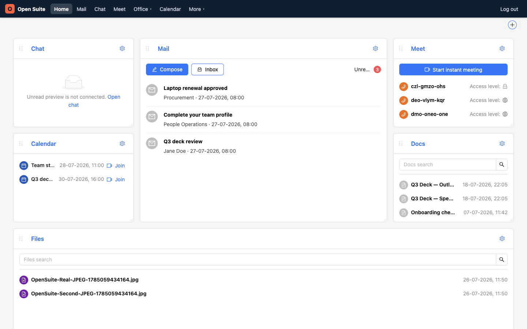Click file icon for OpenSuite-Real-JPEG
This screenshot has height=329, width=527.
[x=24, y=280]
